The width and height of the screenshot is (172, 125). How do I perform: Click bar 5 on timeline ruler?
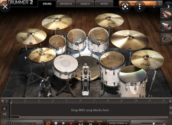[67, 101]
